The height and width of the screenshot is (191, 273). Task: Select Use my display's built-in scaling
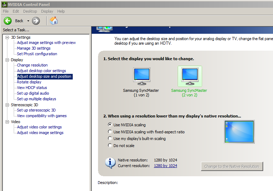coord(110,138)
